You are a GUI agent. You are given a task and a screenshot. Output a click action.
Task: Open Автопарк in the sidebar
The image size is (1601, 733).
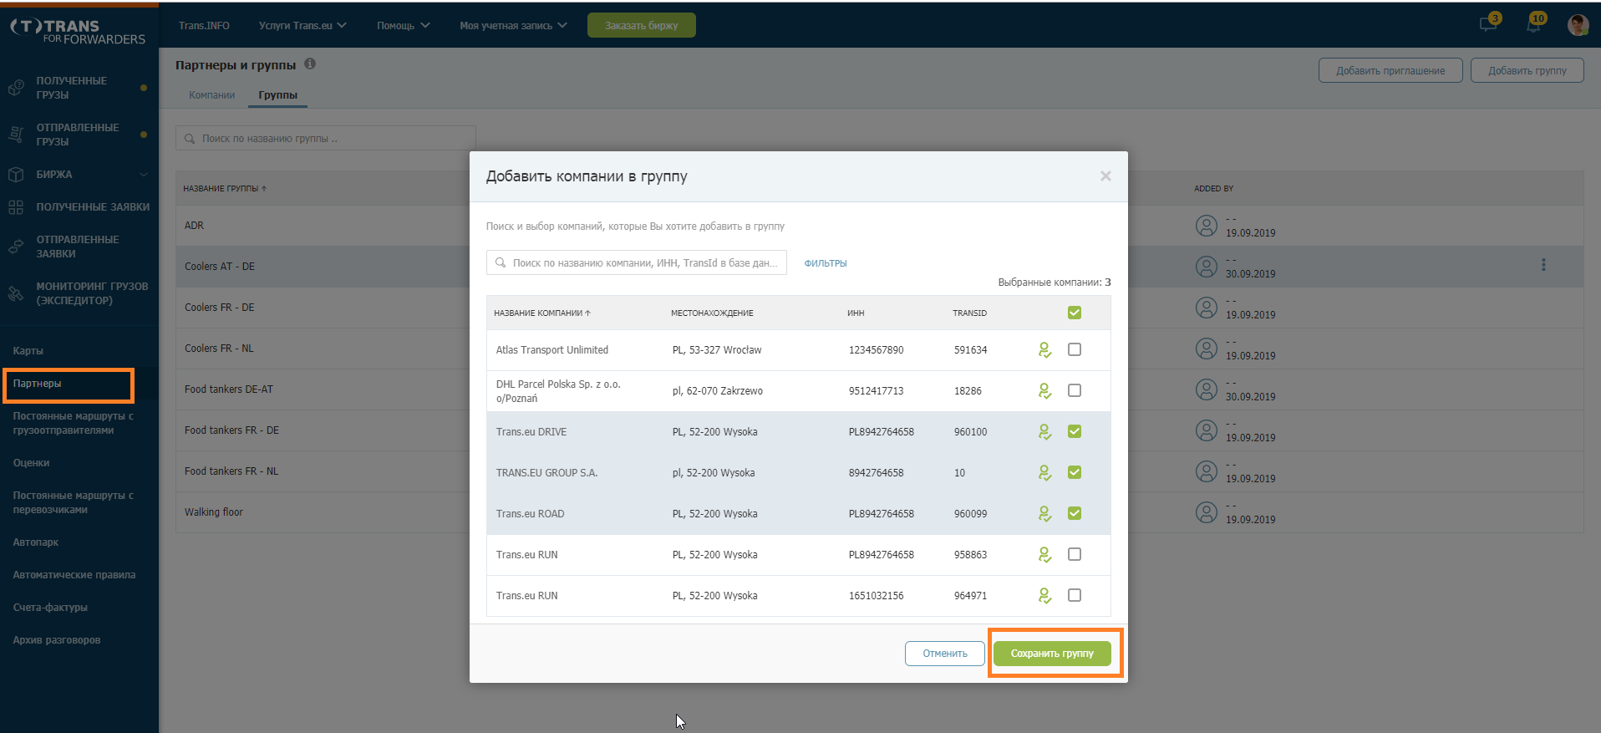(36, 542)
